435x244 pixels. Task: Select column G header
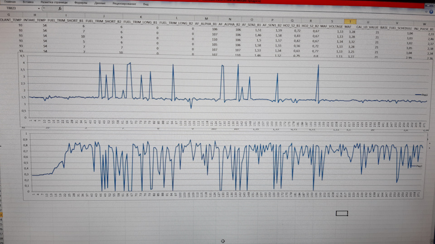9,14
